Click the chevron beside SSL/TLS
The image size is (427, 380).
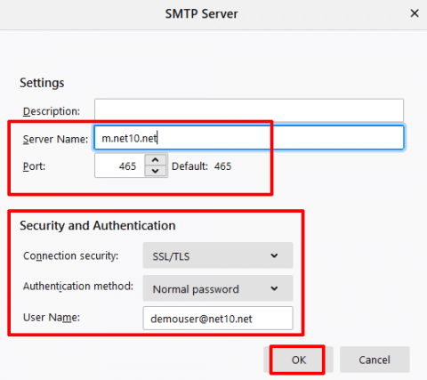pyautogui.click(x=274, y=255)
